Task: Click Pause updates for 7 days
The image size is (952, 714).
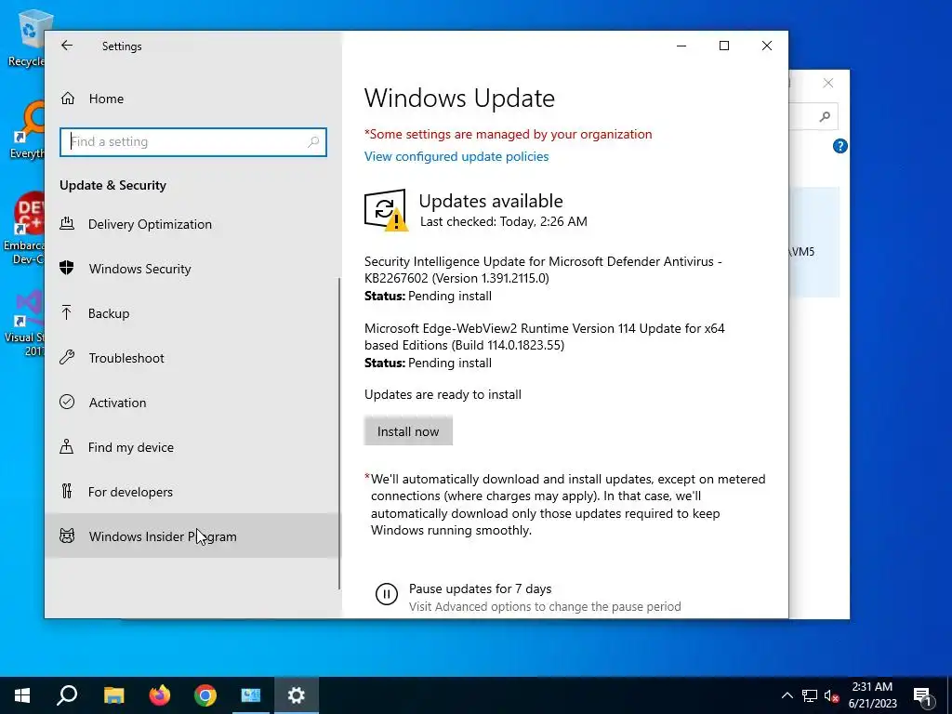Action: point(480,588)
